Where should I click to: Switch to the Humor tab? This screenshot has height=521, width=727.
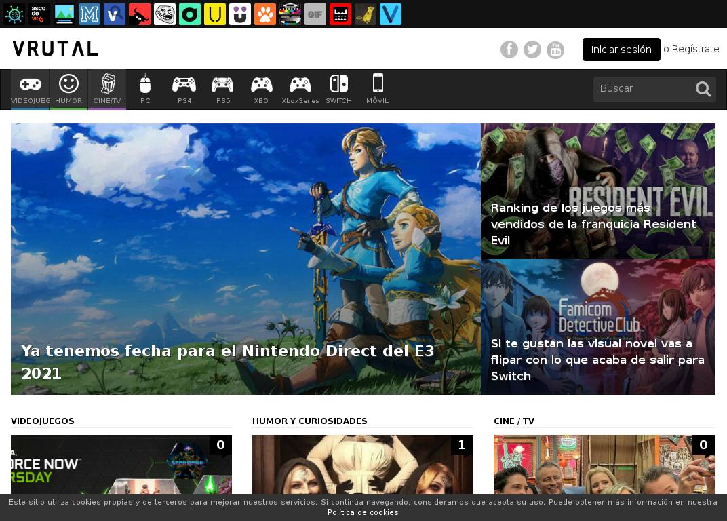coord(68,89)
